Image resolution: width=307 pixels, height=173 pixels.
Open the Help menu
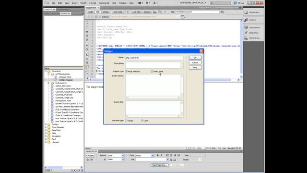click(131, 3)
